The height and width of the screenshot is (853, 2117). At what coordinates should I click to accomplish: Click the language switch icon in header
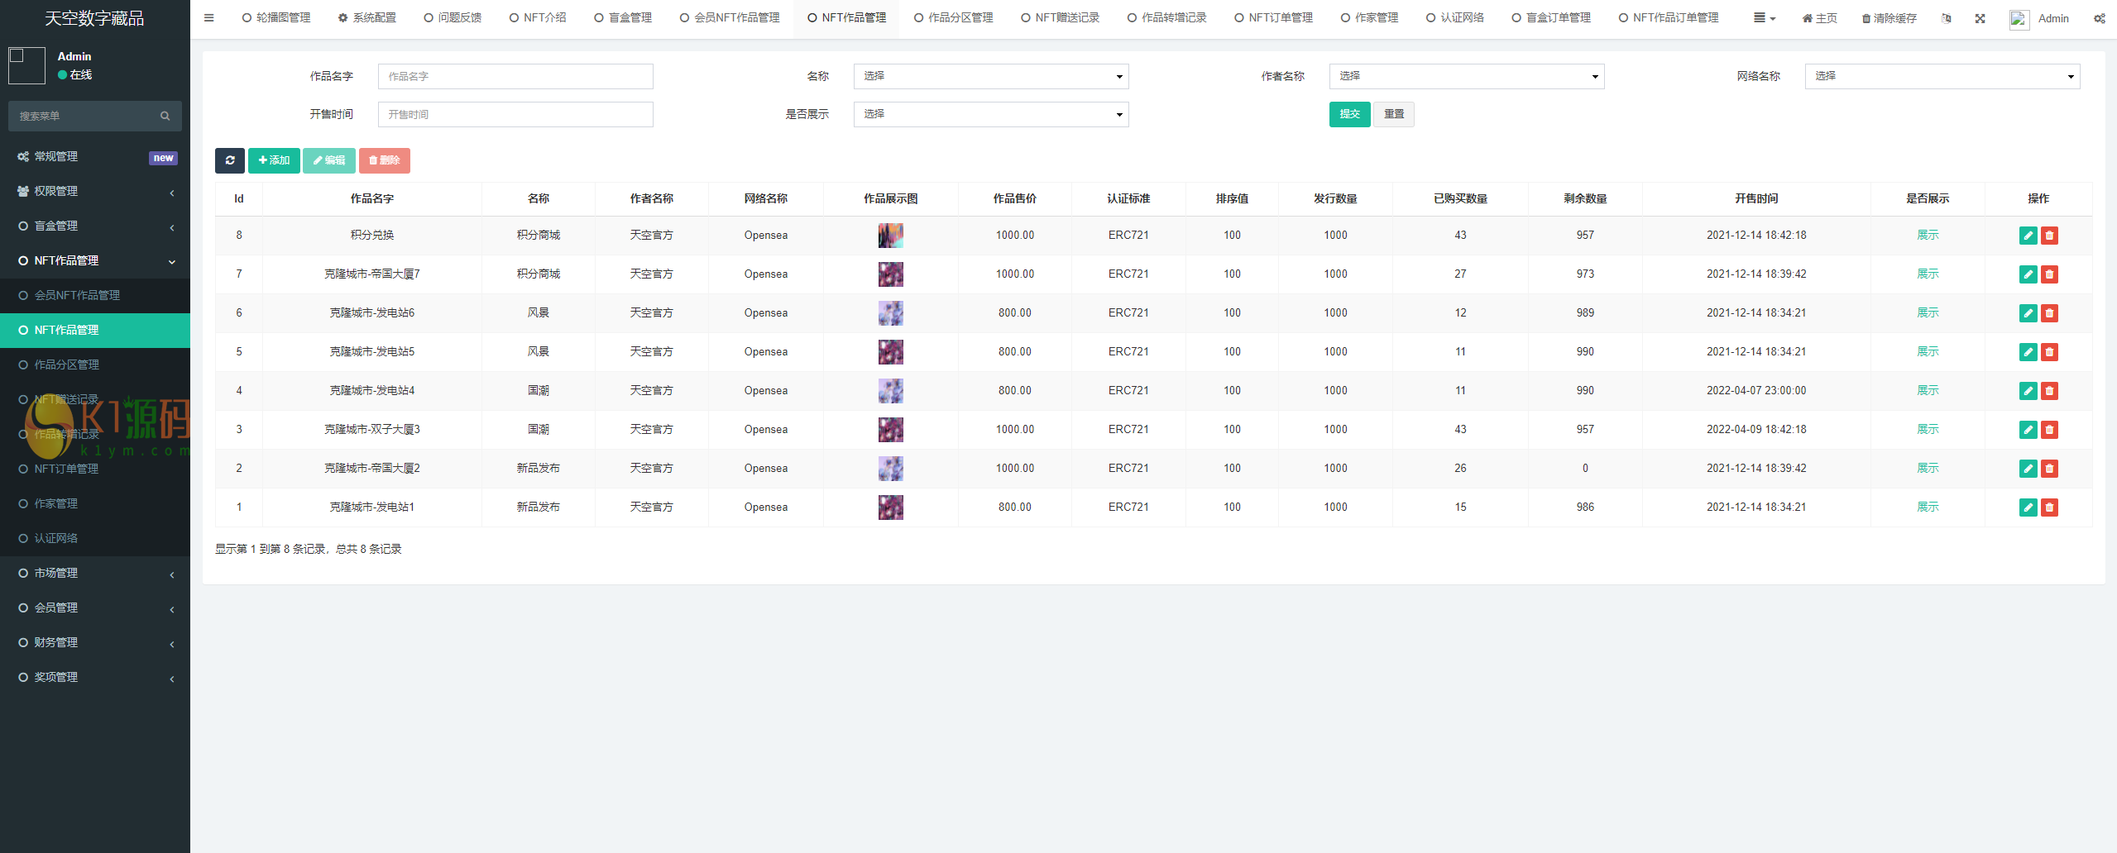pos(1947,18)
